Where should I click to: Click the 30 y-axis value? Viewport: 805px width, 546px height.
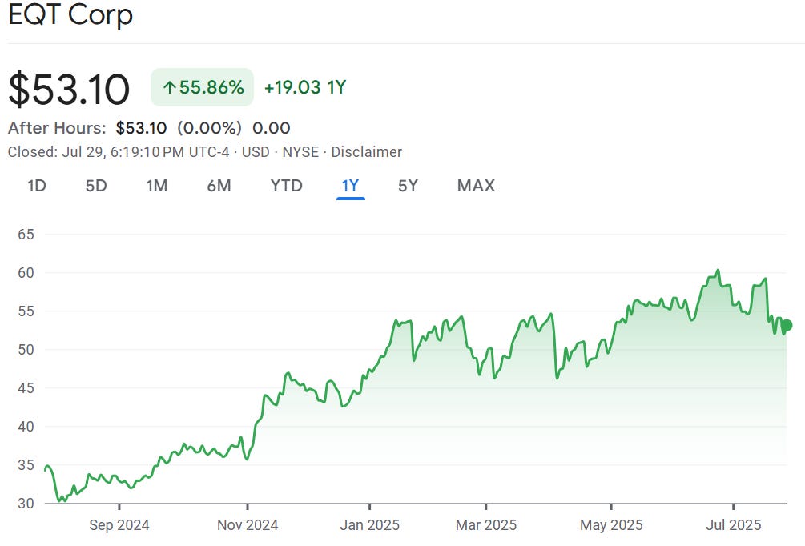[26, 504]
